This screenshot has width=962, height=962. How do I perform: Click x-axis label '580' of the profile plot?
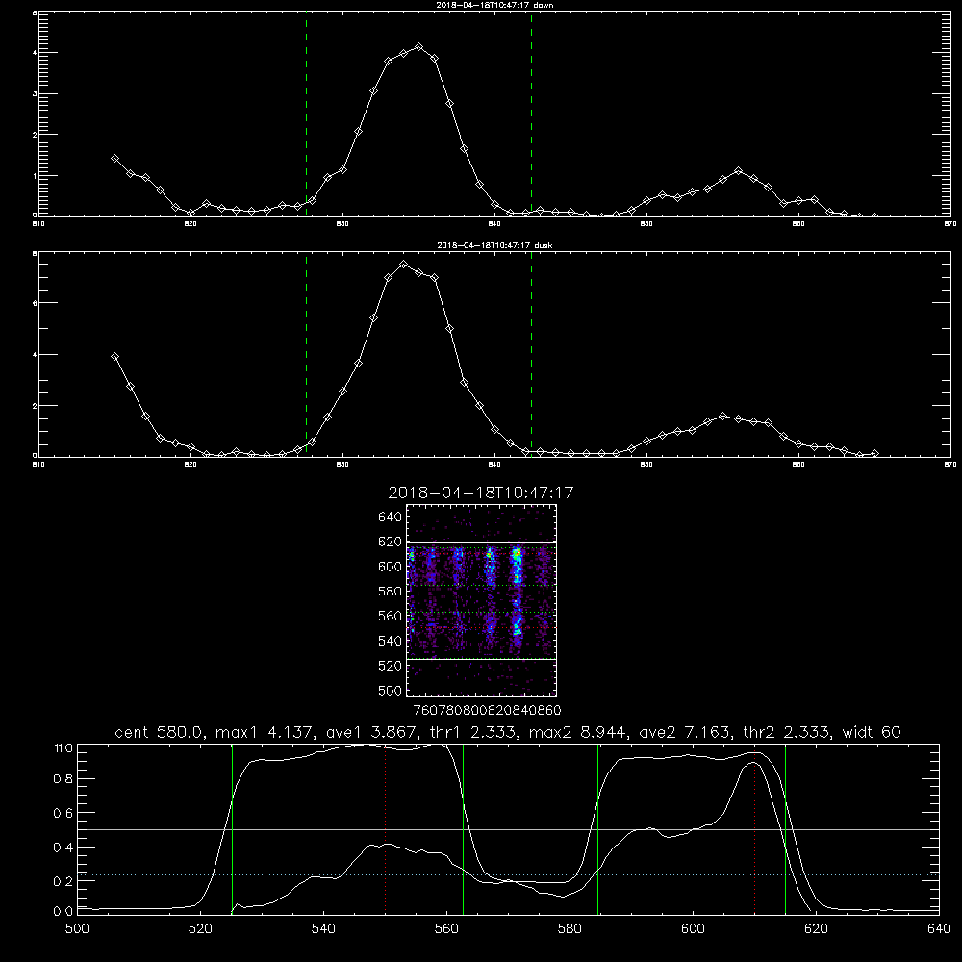(570, 929)
